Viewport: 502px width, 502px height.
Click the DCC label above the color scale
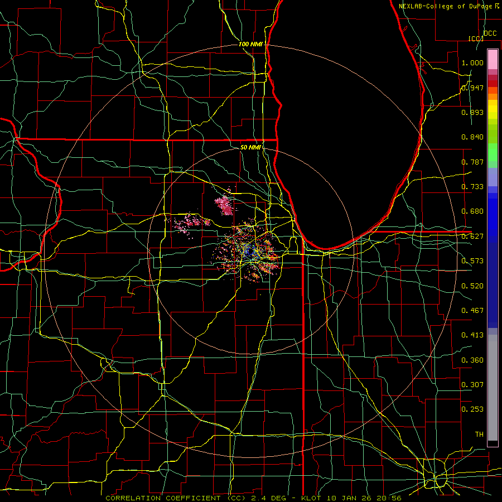[x=490, y=33]
